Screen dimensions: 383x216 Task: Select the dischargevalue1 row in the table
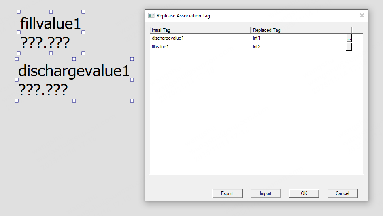pyautogui.click(x=200, y=38)
